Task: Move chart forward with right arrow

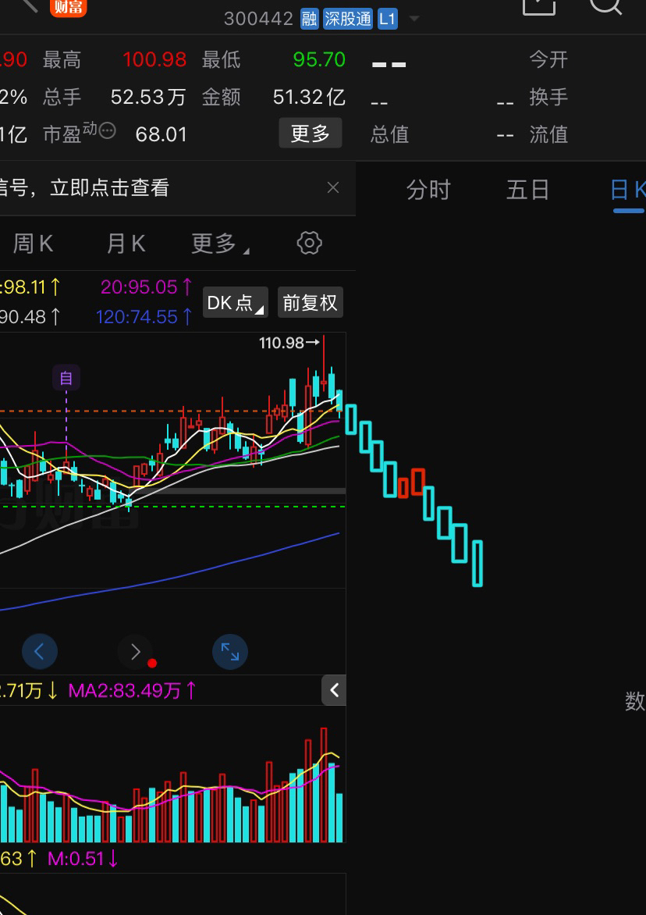Action: click(x=135, y=651)
